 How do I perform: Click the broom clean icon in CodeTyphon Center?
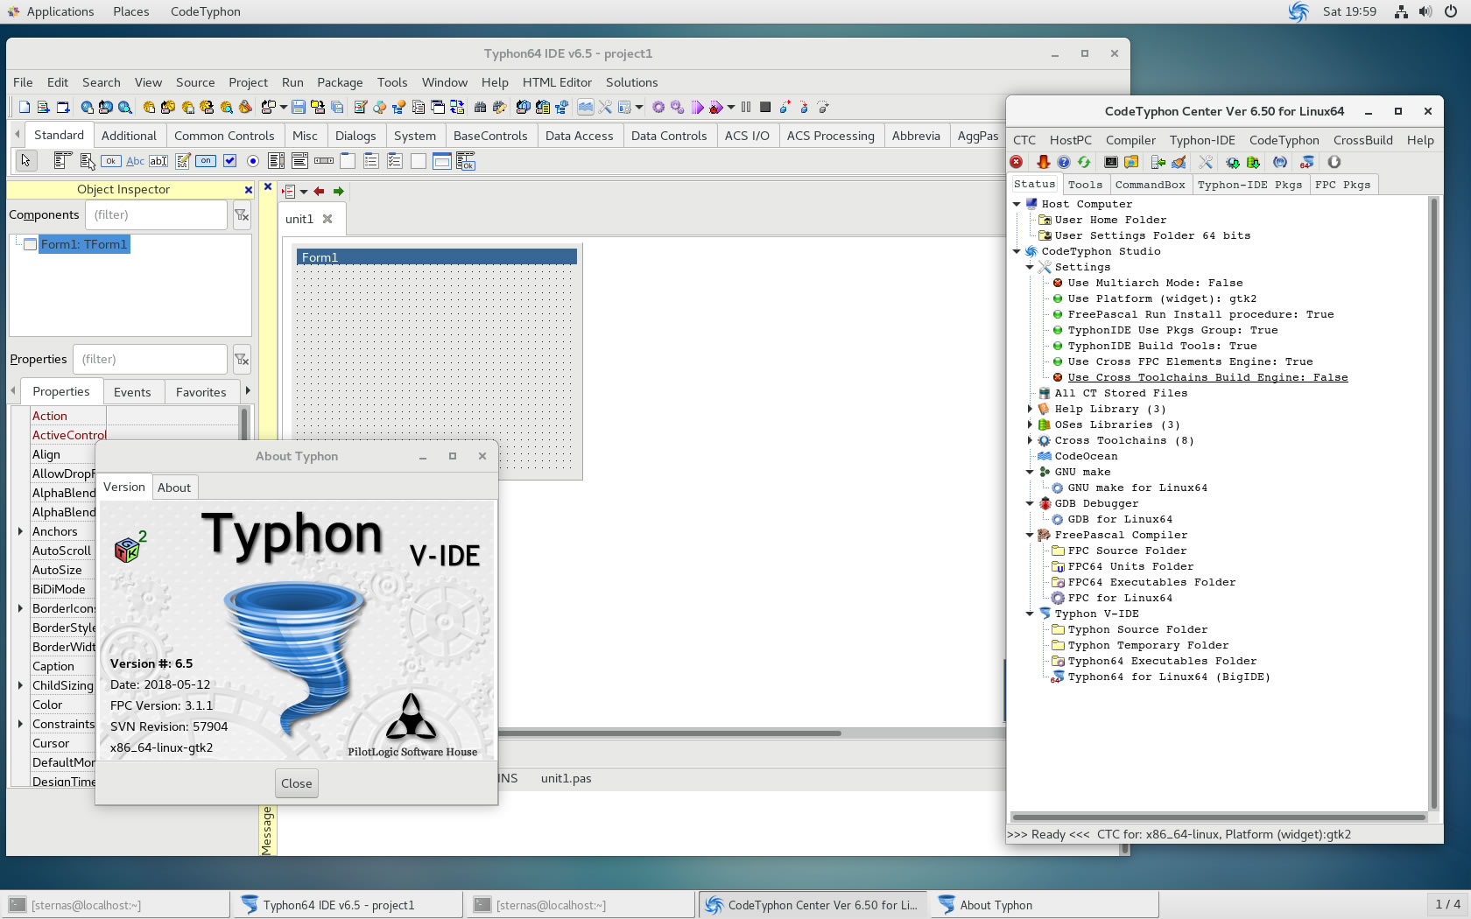[1179, 162]
